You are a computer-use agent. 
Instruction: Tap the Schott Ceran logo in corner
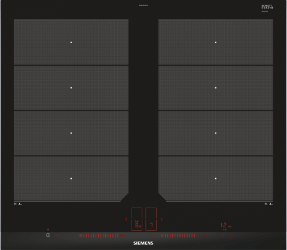[x=267, y=8]
